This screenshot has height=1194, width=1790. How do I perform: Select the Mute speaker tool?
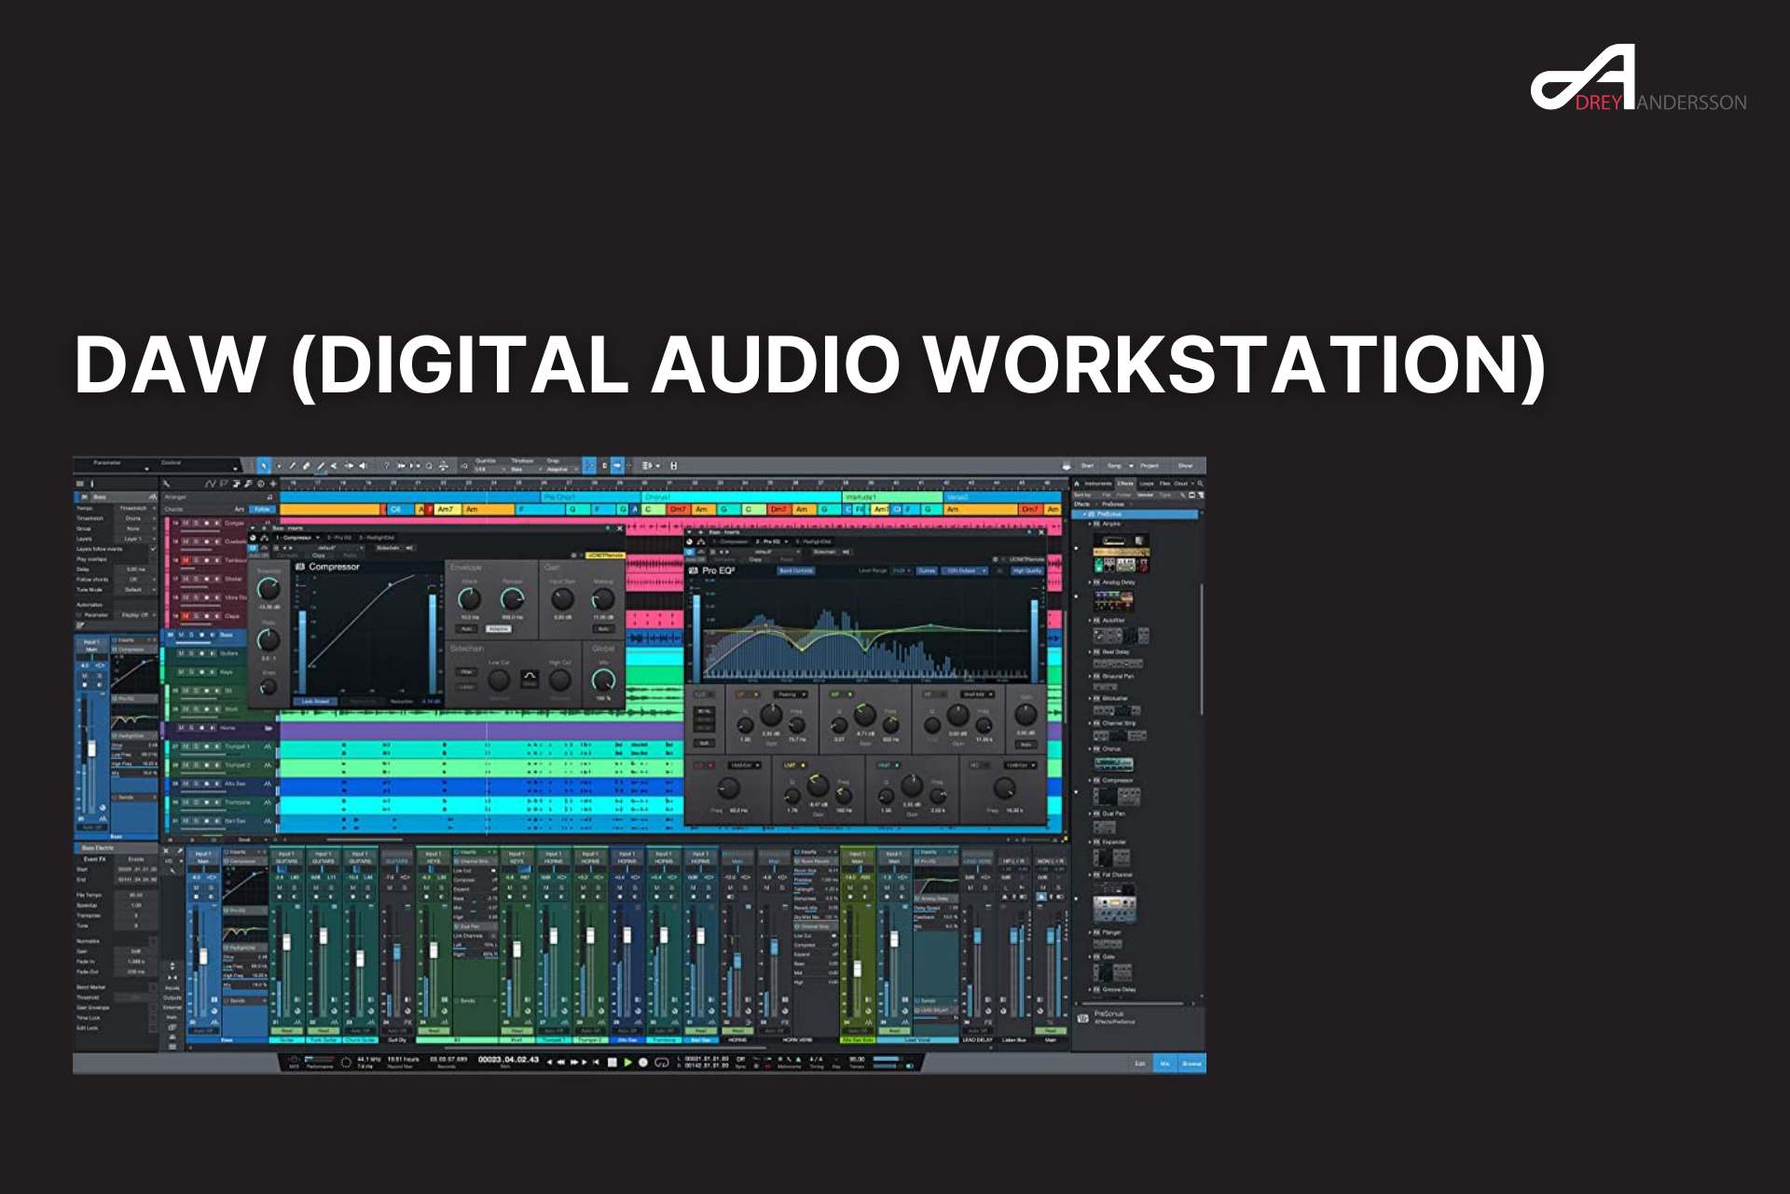[363, 466]
